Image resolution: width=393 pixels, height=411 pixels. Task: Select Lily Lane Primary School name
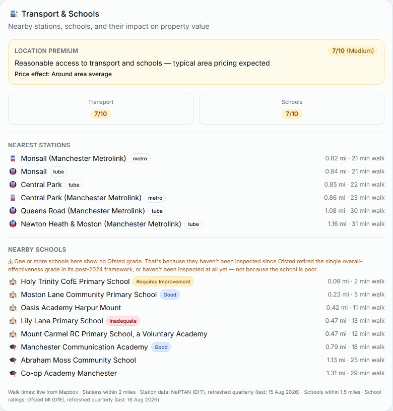point(62,321)
